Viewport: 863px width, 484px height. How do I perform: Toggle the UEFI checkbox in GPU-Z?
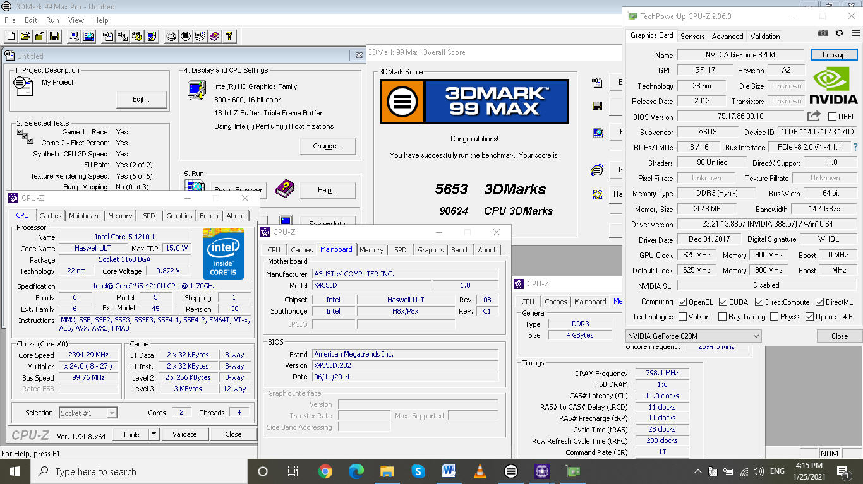click(832, 117)
